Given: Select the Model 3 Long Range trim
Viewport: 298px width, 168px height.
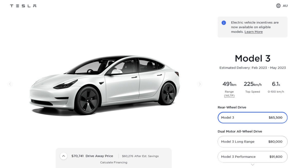Looking at the screenshot, I should (x=253, y=142).
